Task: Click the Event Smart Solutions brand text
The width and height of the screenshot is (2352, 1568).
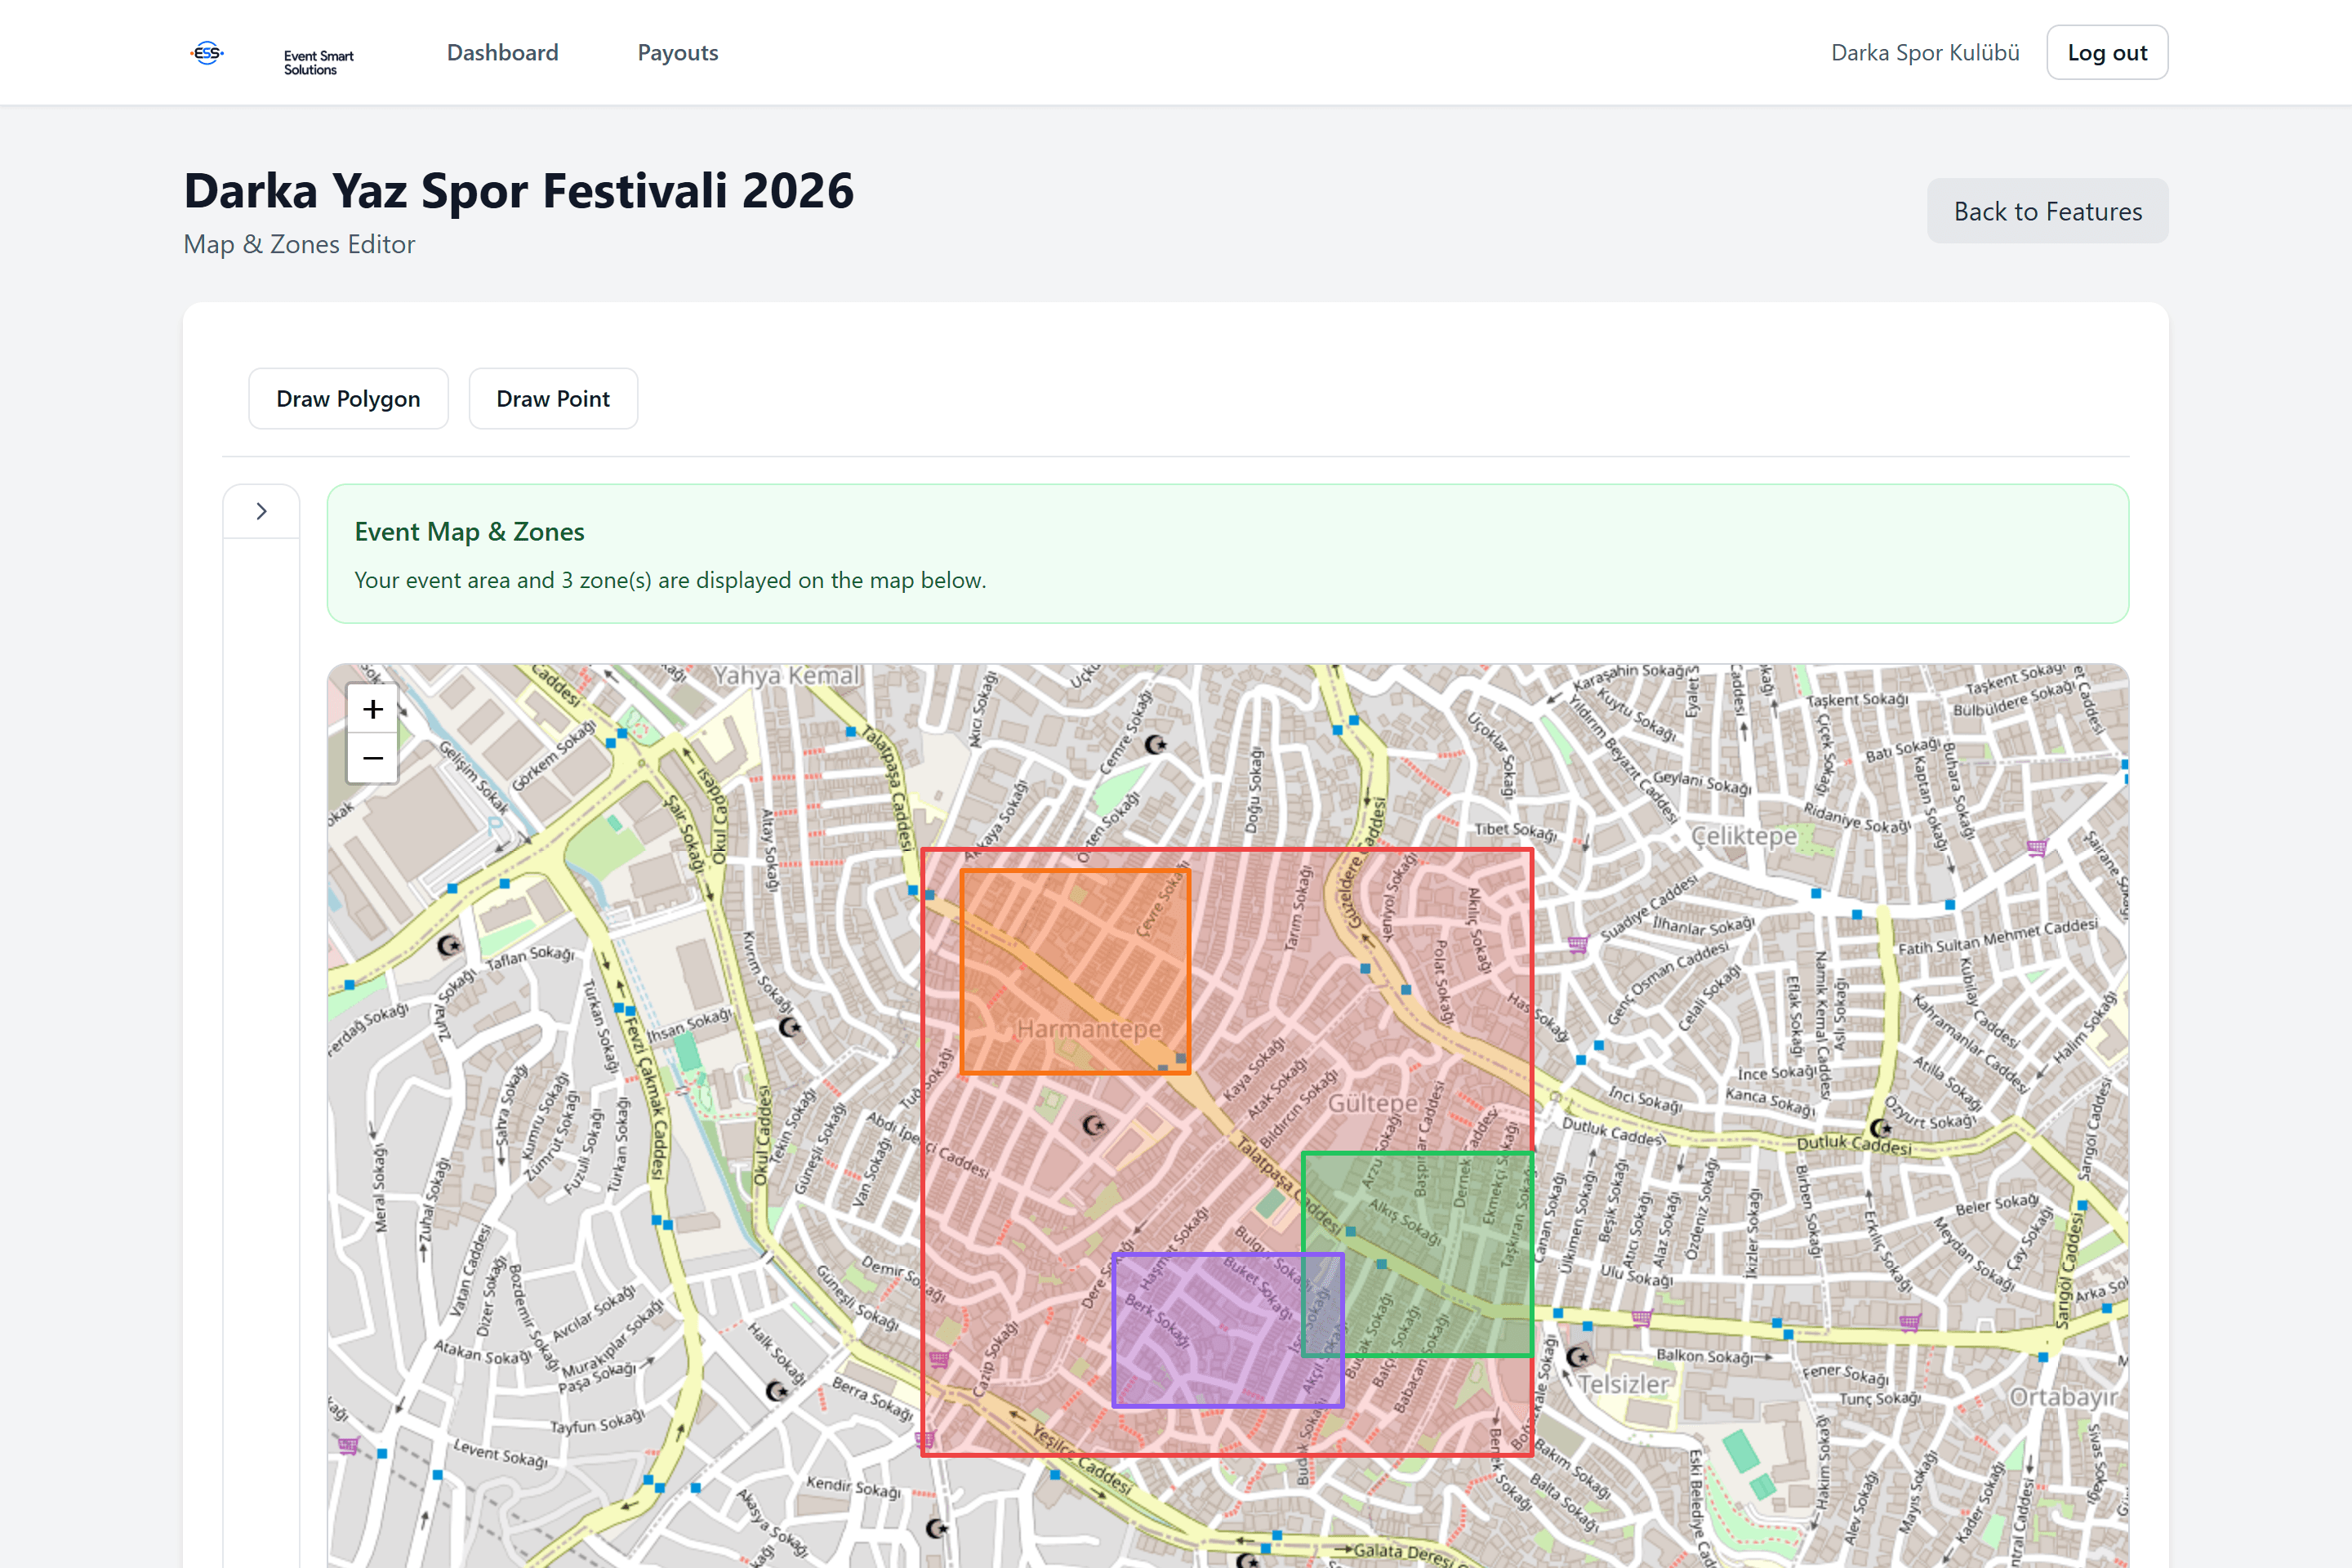Action: click(x=318, y=62)
